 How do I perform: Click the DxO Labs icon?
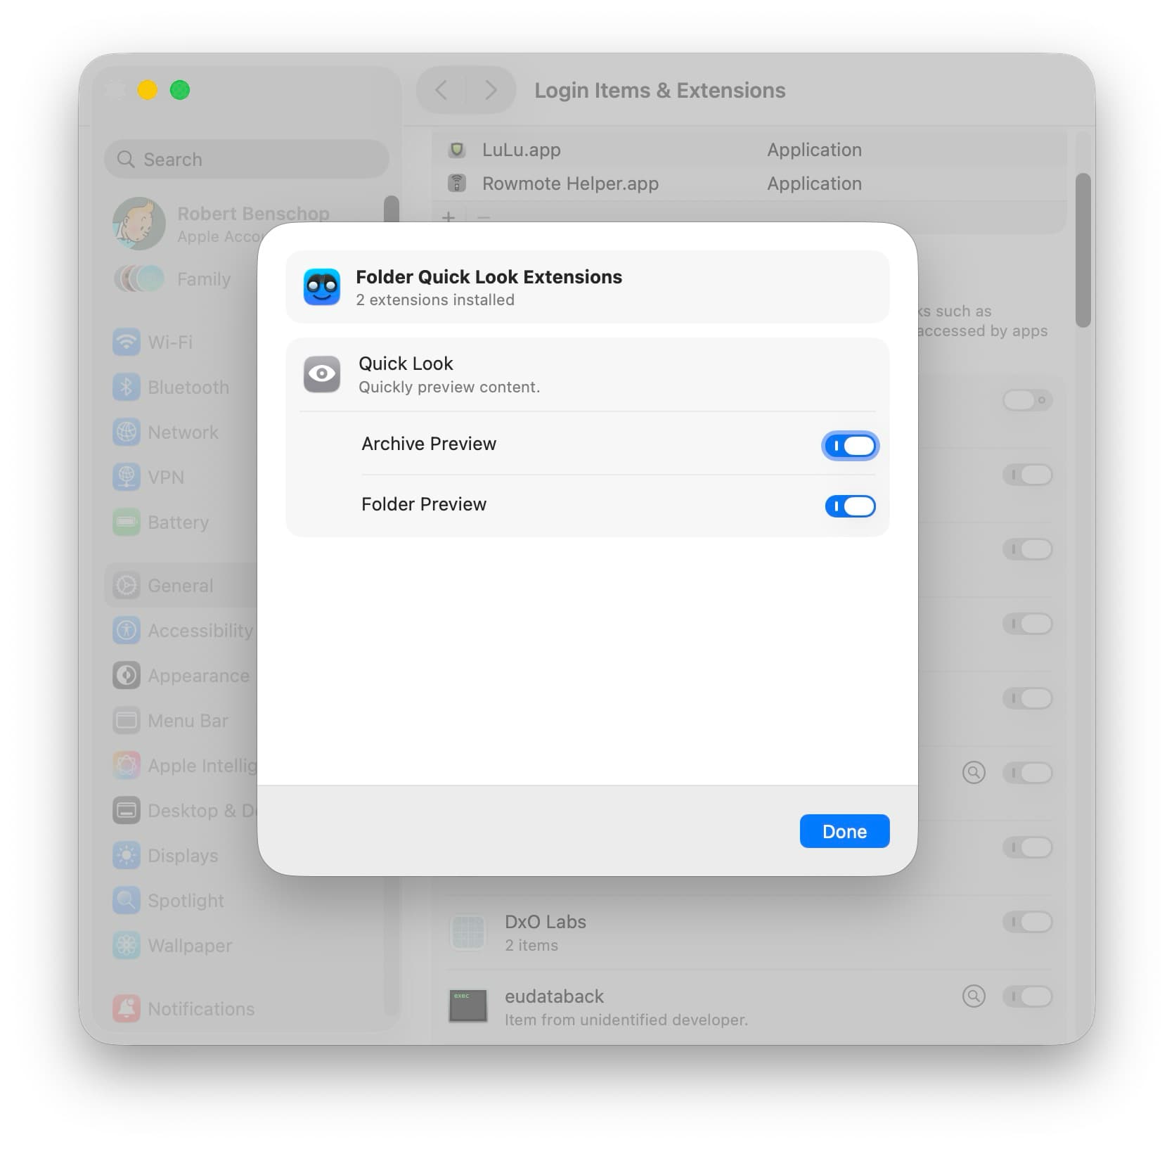pyautogui.click(x=468, y=932)
